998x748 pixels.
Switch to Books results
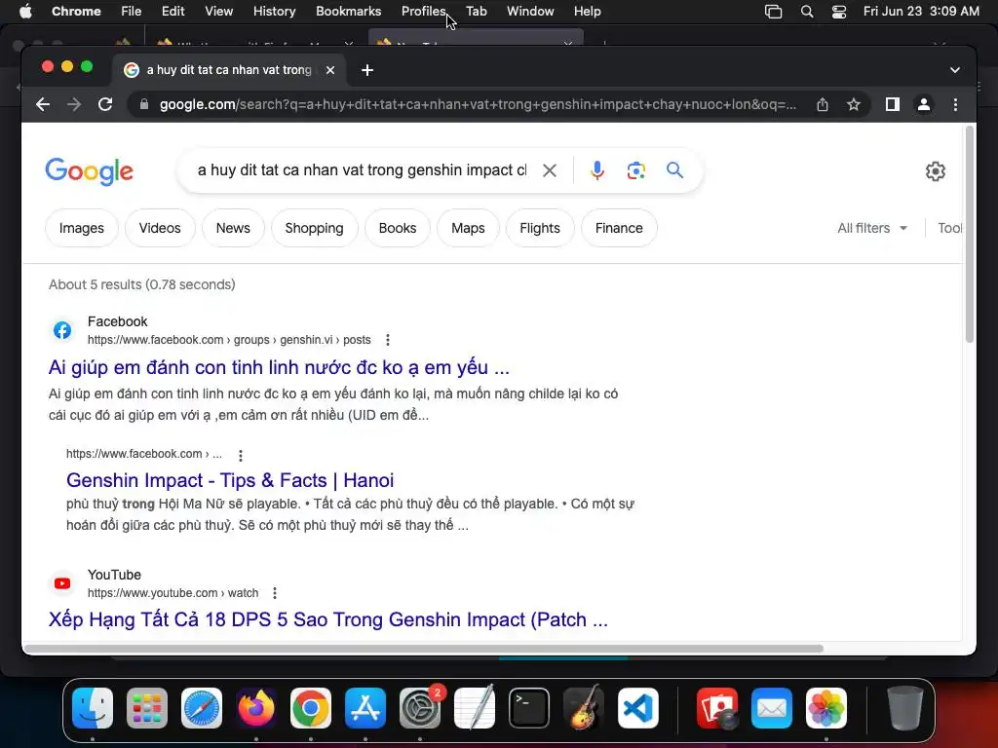[x=398, y=228]
